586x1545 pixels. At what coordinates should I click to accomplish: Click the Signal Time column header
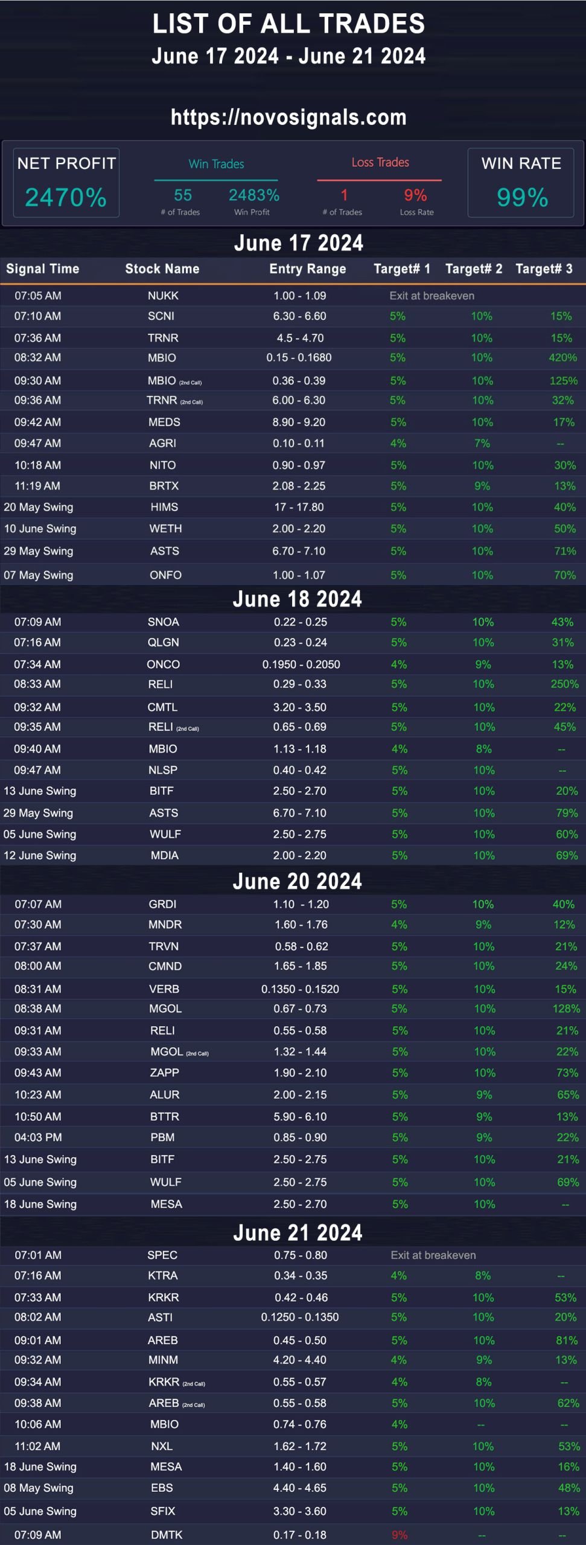[43, 269]
